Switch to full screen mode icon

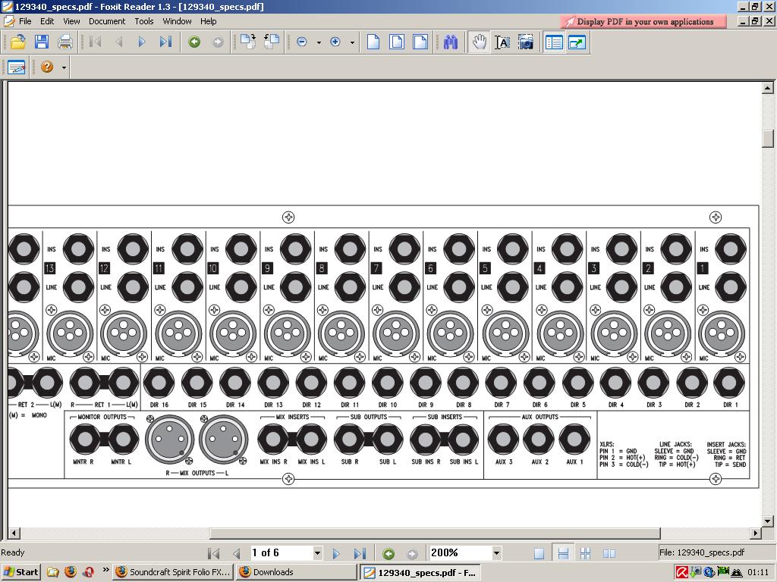pyautogui.click(x=577, y=42)
